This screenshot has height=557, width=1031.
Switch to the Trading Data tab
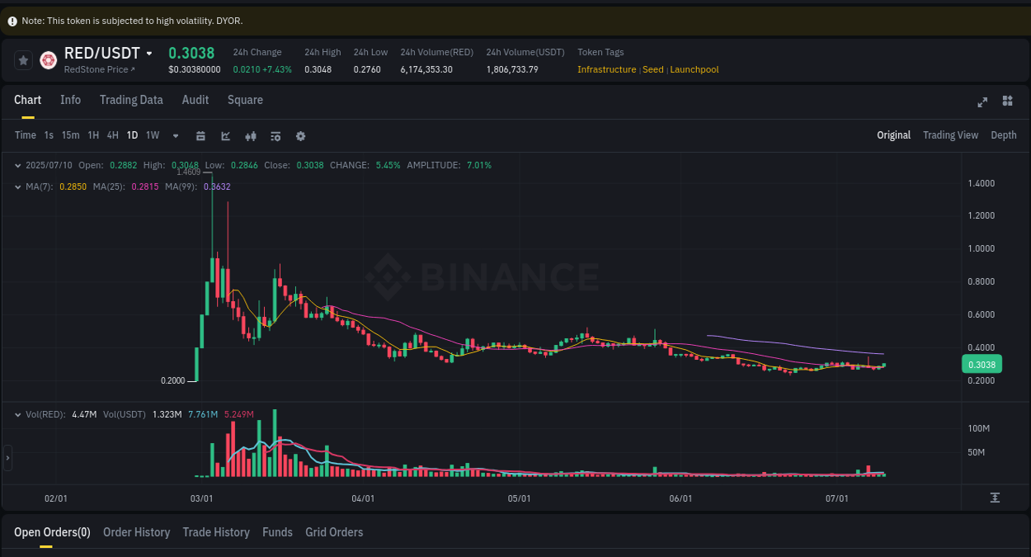pos(131,100)
